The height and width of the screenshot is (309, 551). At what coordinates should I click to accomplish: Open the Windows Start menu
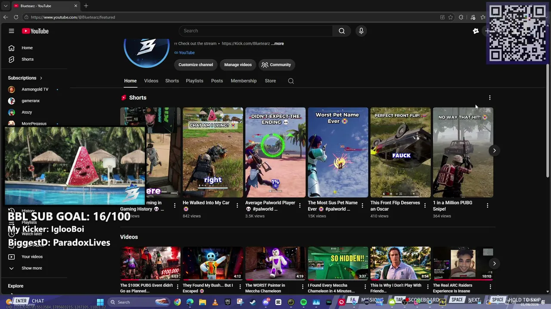(100, 302)
